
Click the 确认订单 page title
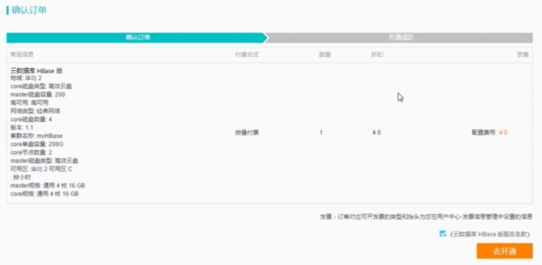[29, 10]
